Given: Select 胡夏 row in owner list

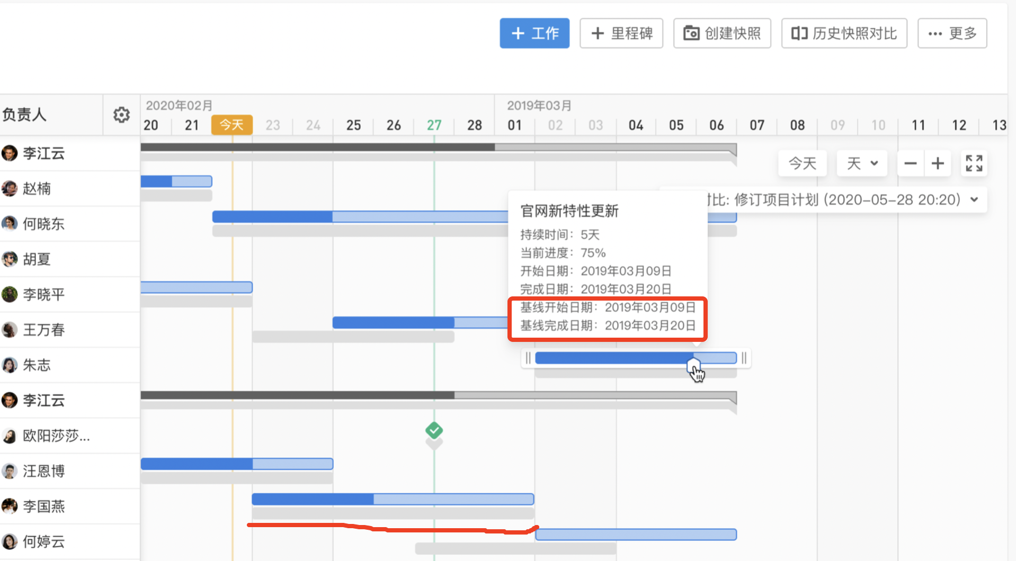Looking at the screenshot, I should point(70,259).
